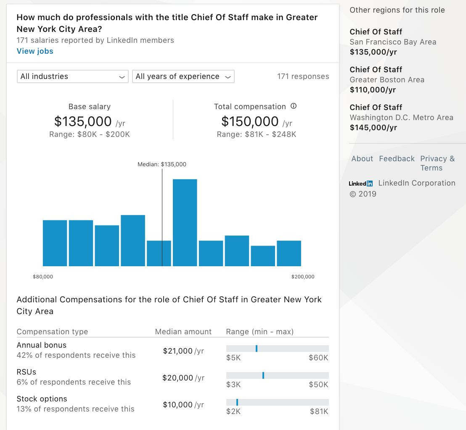The height and width of the screenshot is (430, 466).
Task: Open the San Francisco Bay Area Chief Of Staff salary
Action: click(x=393, y=42)
